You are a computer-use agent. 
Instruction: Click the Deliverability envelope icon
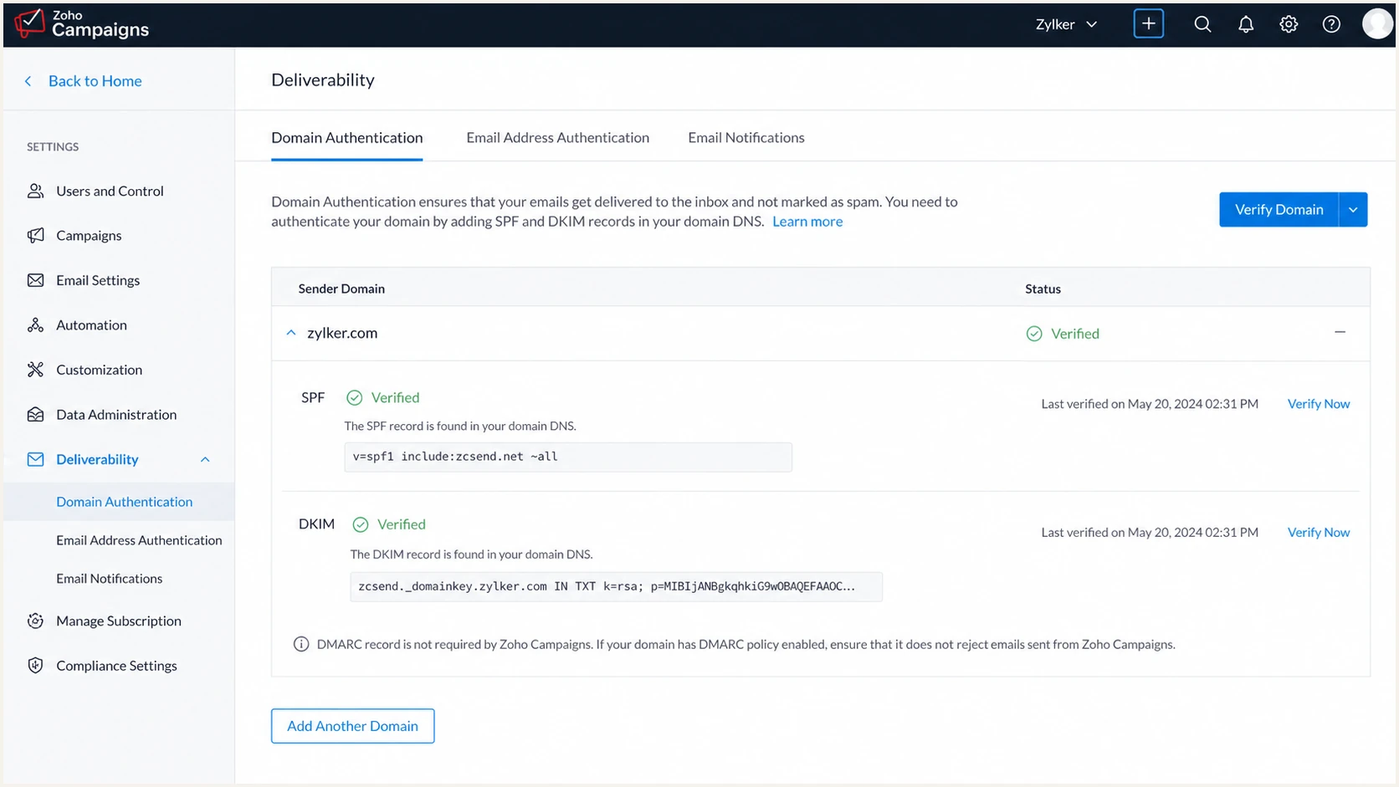tap(35, 459)
